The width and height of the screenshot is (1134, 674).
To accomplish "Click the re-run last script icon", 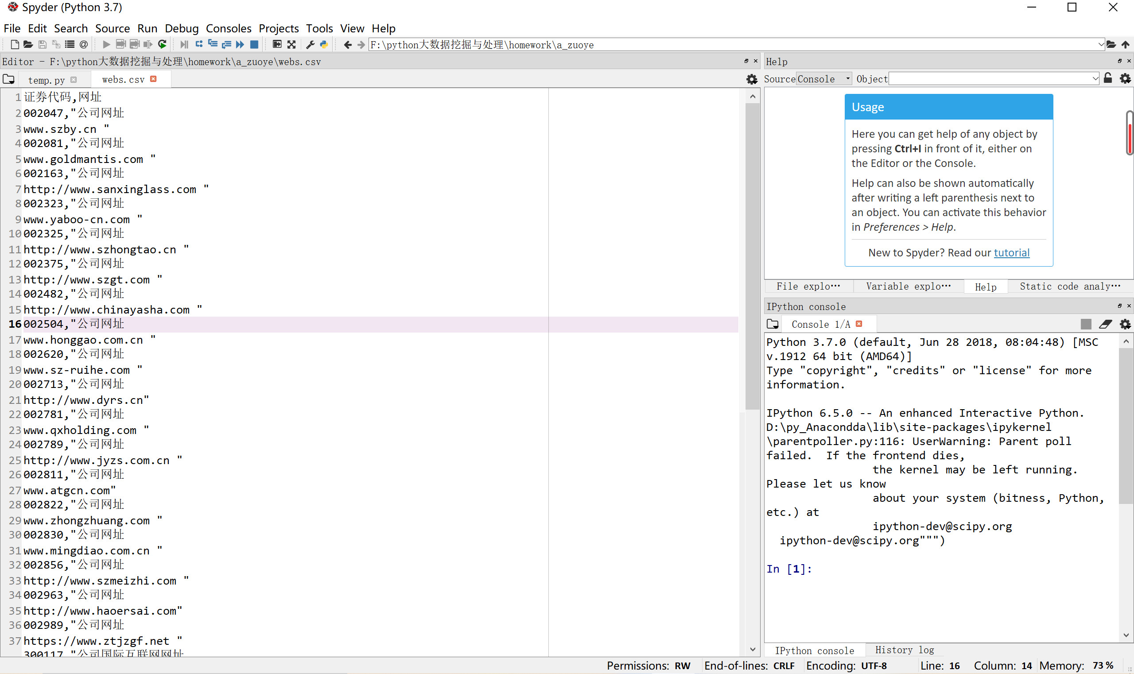I will coord(162,45).
